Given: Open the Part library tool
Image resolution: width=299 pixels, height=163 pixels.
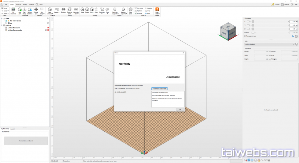Looking at the screenshot, I should pos(25,9).
